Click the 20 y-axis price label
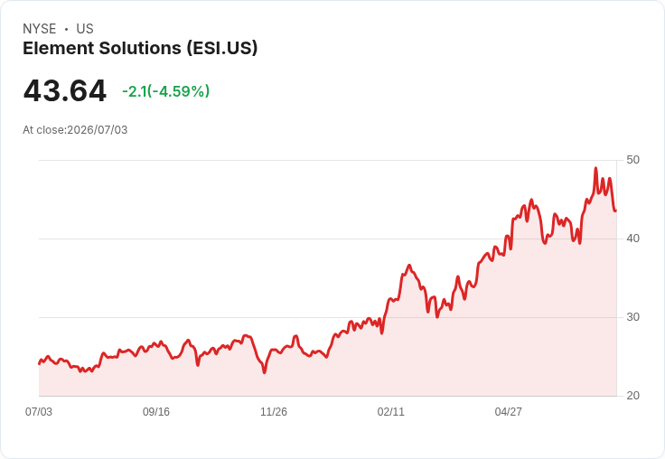 click(x=632, y=396)
